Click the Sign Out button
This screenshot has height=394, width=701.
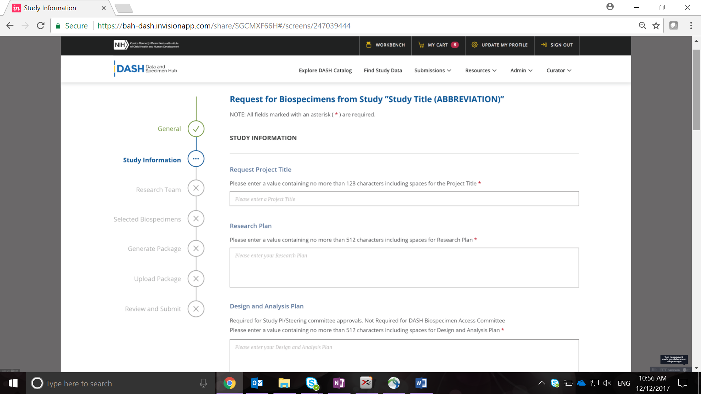click(557, 45)
